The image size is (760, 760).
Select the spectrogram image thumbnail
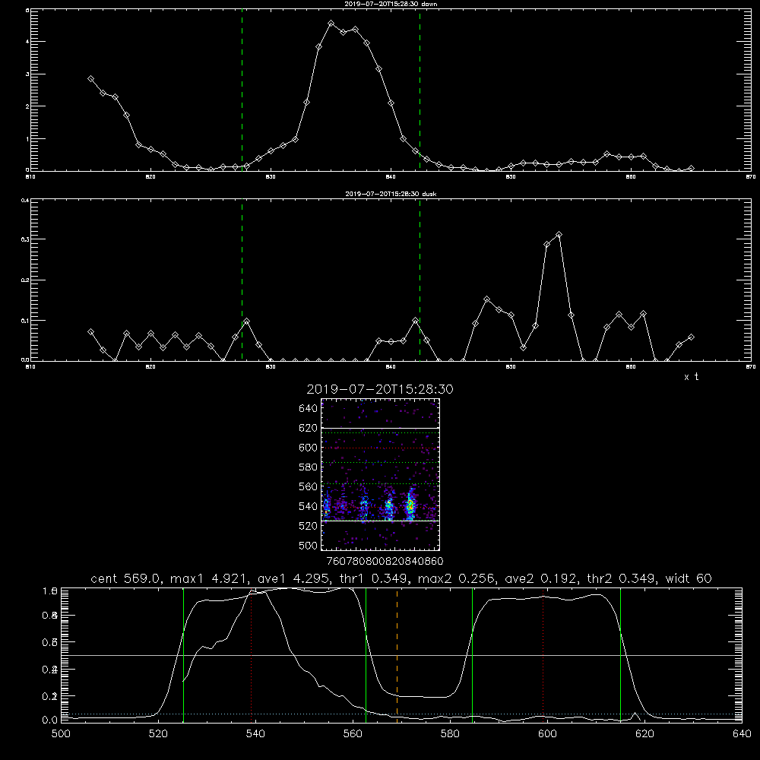click(381, 474)
